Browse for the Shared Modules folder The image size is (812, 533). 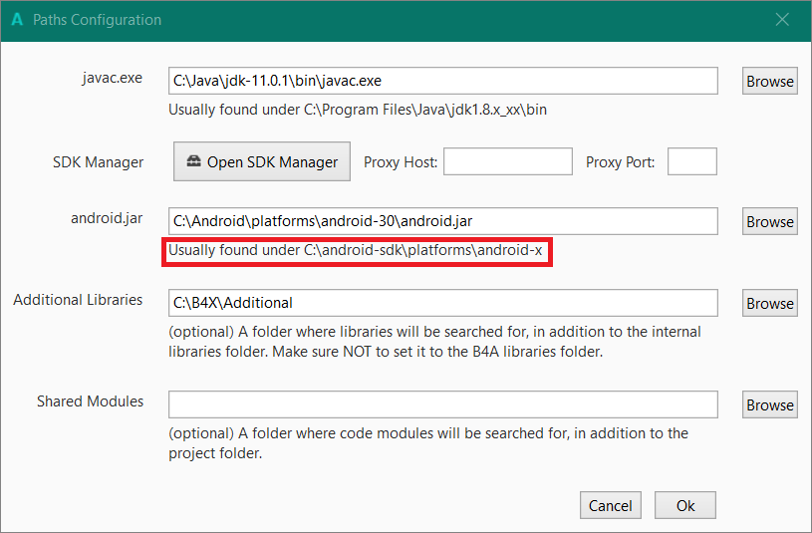(x=769, y=405)
